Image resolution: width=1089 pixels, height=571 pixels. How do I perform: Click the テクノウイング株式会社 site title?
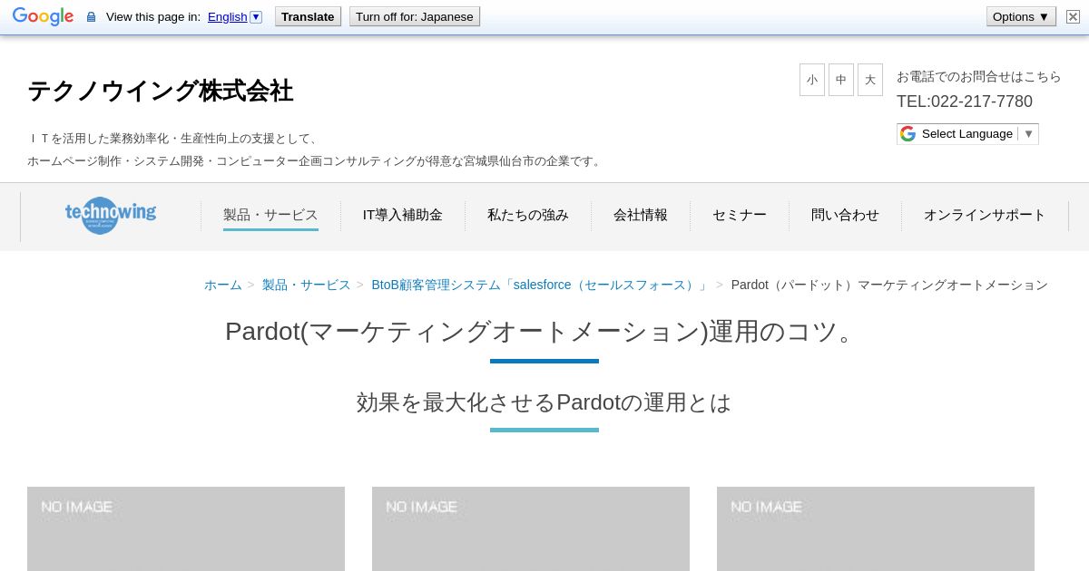click(x=160, y=91)
